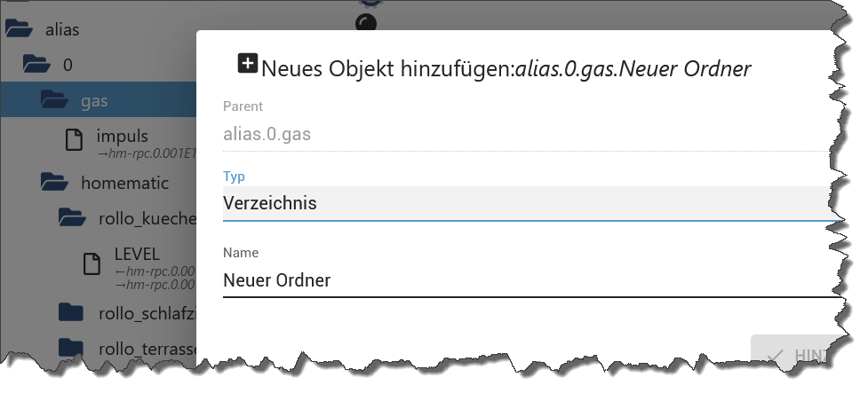The image size is (868, 393).
Task: Click the homematic folder icon
Action: [54, 182]
